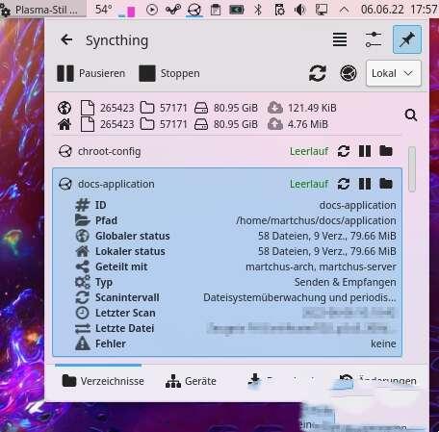The image size is (439, 432).
Task: Click the display configuration tray icon
Action: pos(322,10)
